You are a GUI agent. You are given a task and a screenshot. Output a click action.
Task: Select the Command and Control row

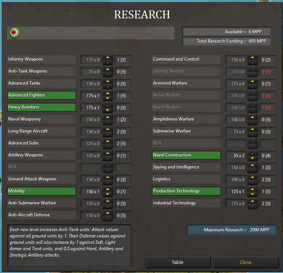[186, 60]
